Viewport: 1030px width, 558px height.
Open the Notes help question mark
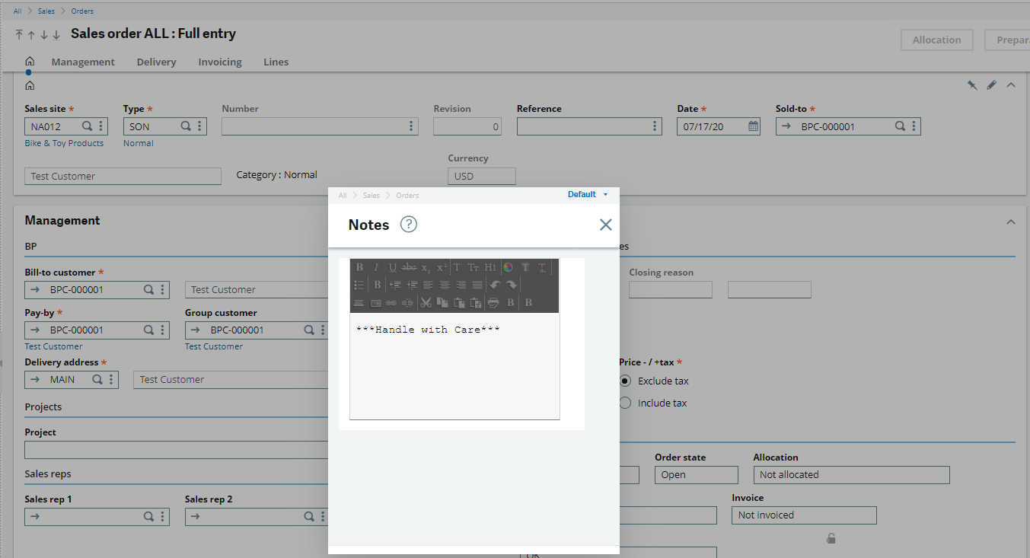(409, 225)
